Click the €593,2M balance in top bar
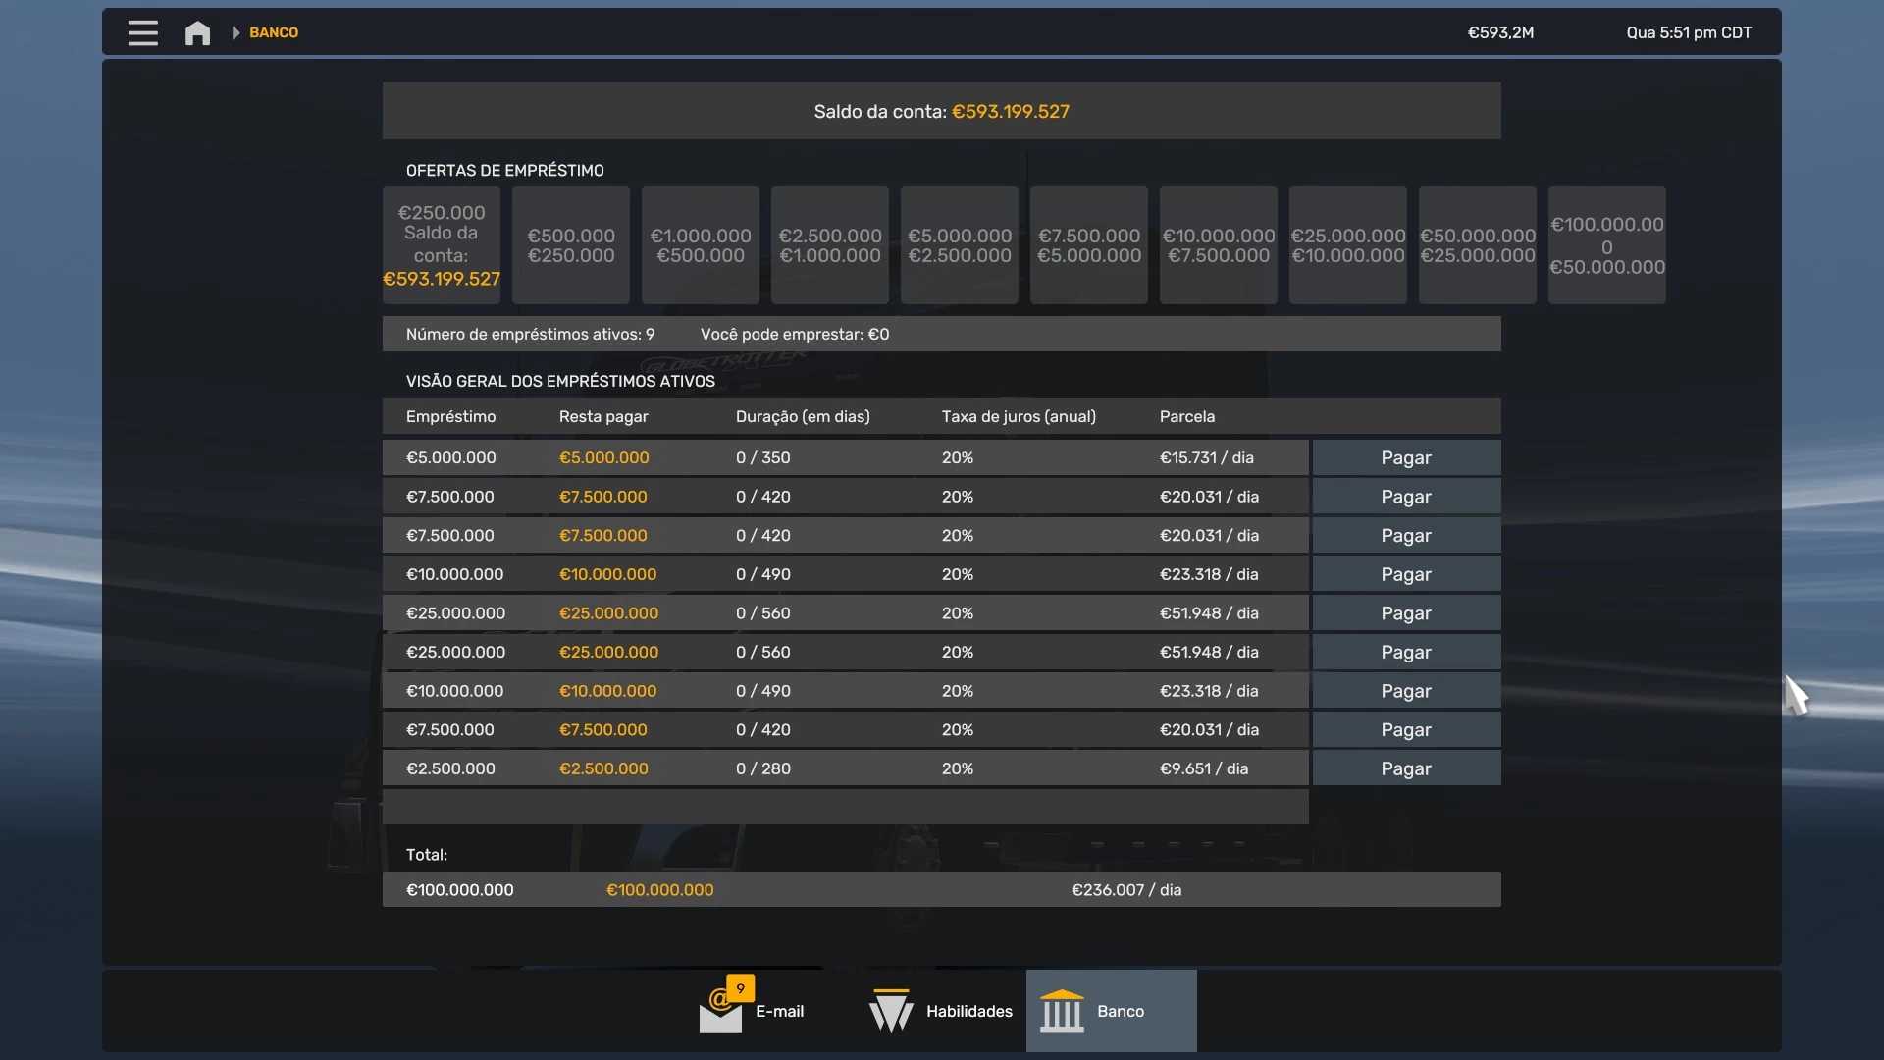Image resolution: width=1884 pixels, height=1060 pixels. tap(1500, 32)
